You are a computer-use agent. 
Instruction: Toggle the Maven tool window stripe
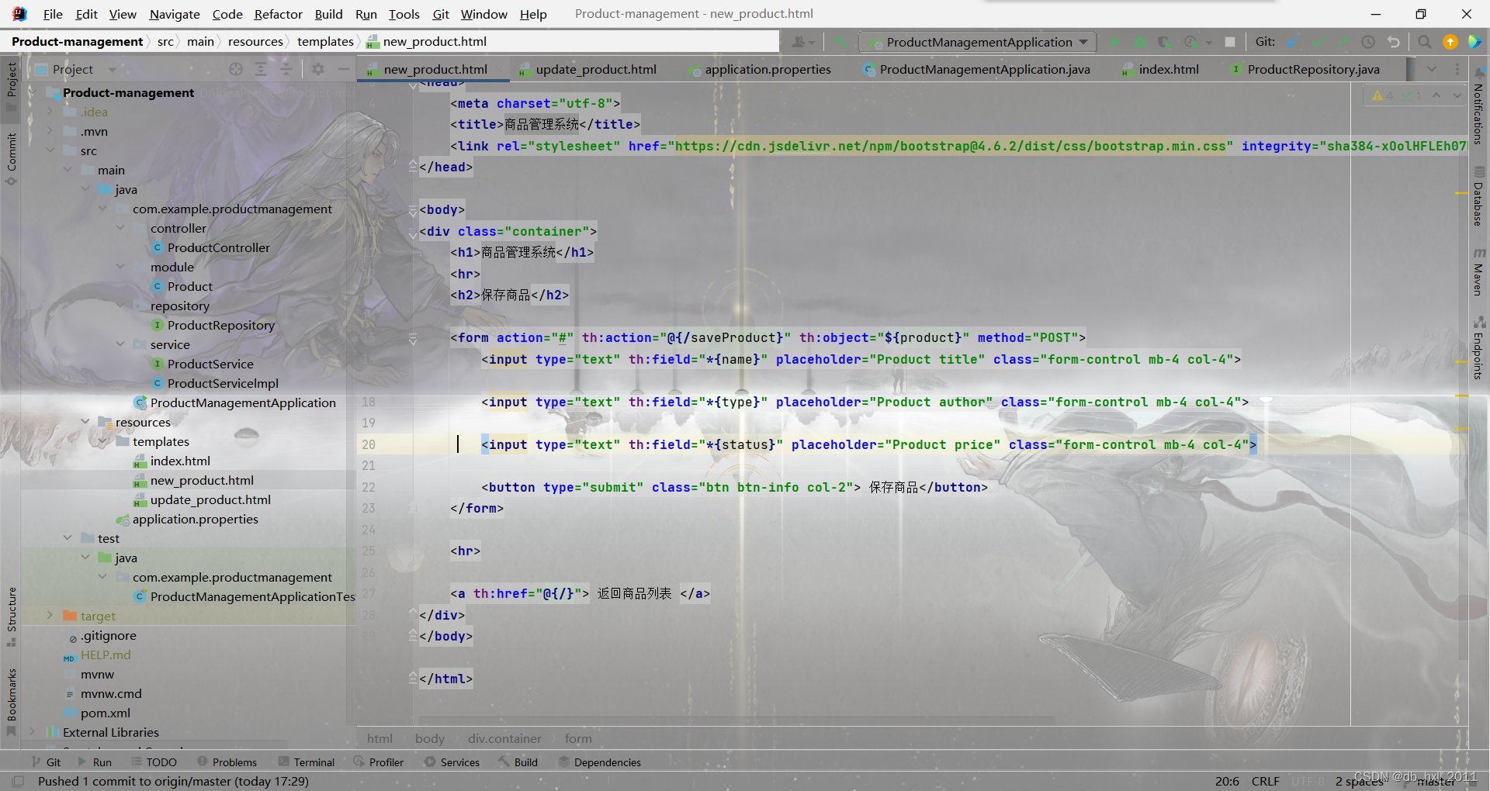pos(1479,272)
